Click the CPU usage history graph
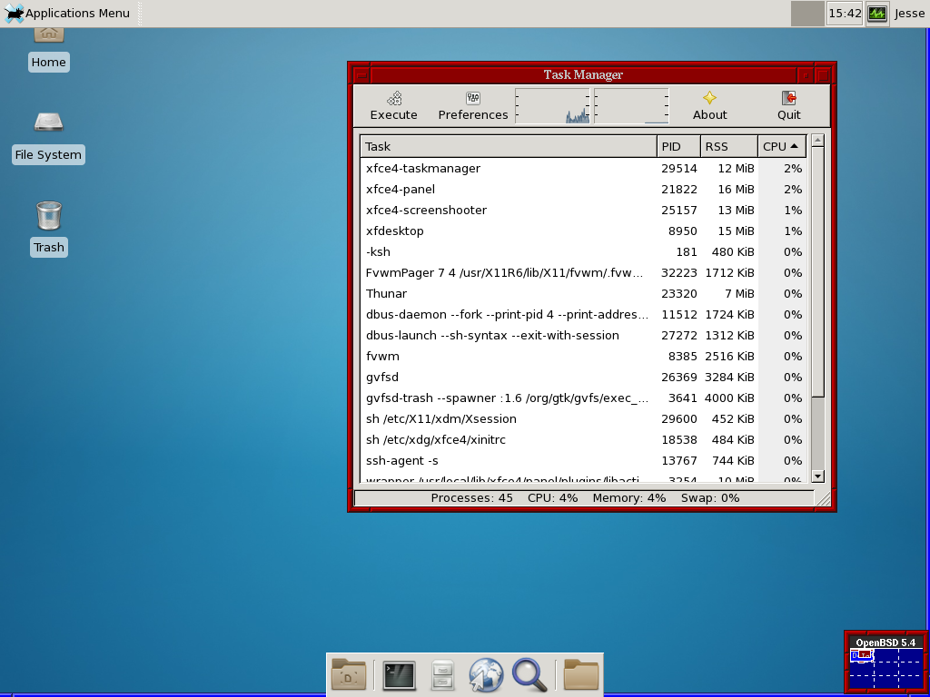This screenshot has width=930, height=697. pyautogui.click(x=553, y=106)
